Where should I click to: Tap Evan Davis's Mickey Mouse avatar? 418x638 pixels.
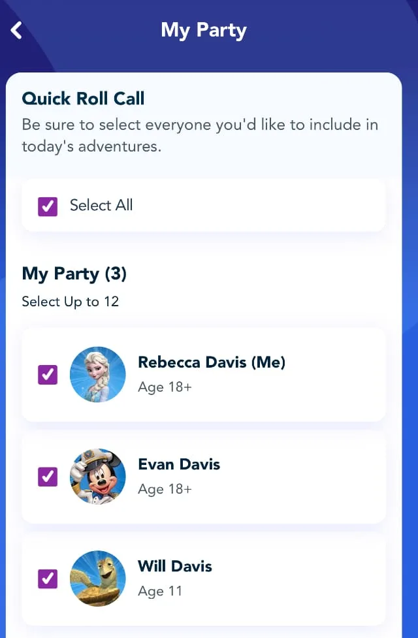coord(98,477)
